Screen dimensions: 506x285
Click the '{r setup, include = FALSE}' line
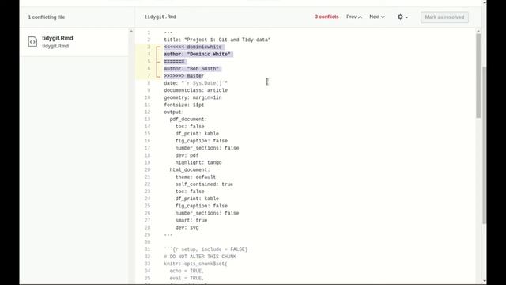[x=206, y=249]
